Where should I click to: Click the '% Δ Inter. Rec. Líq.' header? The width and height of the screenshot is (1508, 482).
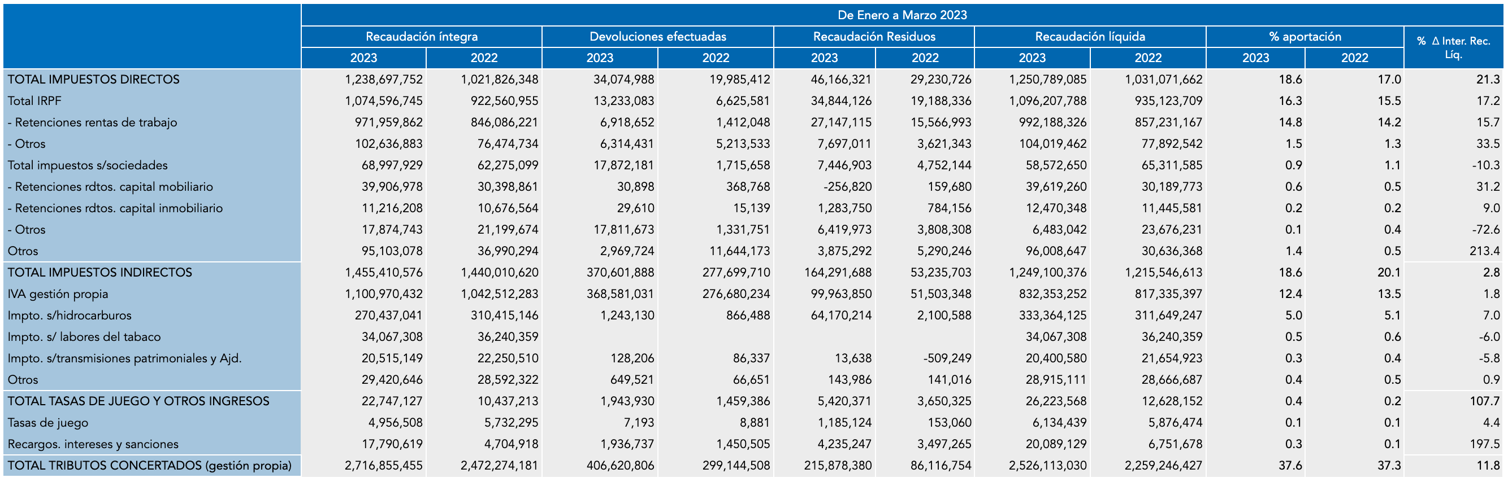click(x=1453, y=47)
